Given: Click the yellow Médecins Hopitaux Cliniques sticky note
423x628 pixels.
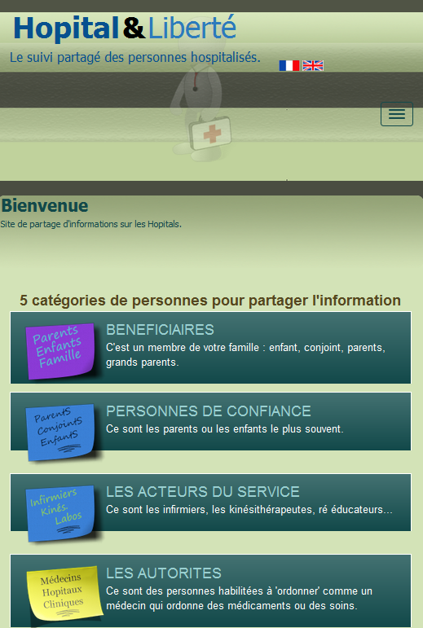Looking at the screenshot, I should 63,593.
